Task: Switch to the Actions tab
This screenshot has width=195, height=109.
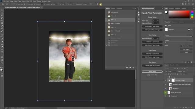Action: 113,8
